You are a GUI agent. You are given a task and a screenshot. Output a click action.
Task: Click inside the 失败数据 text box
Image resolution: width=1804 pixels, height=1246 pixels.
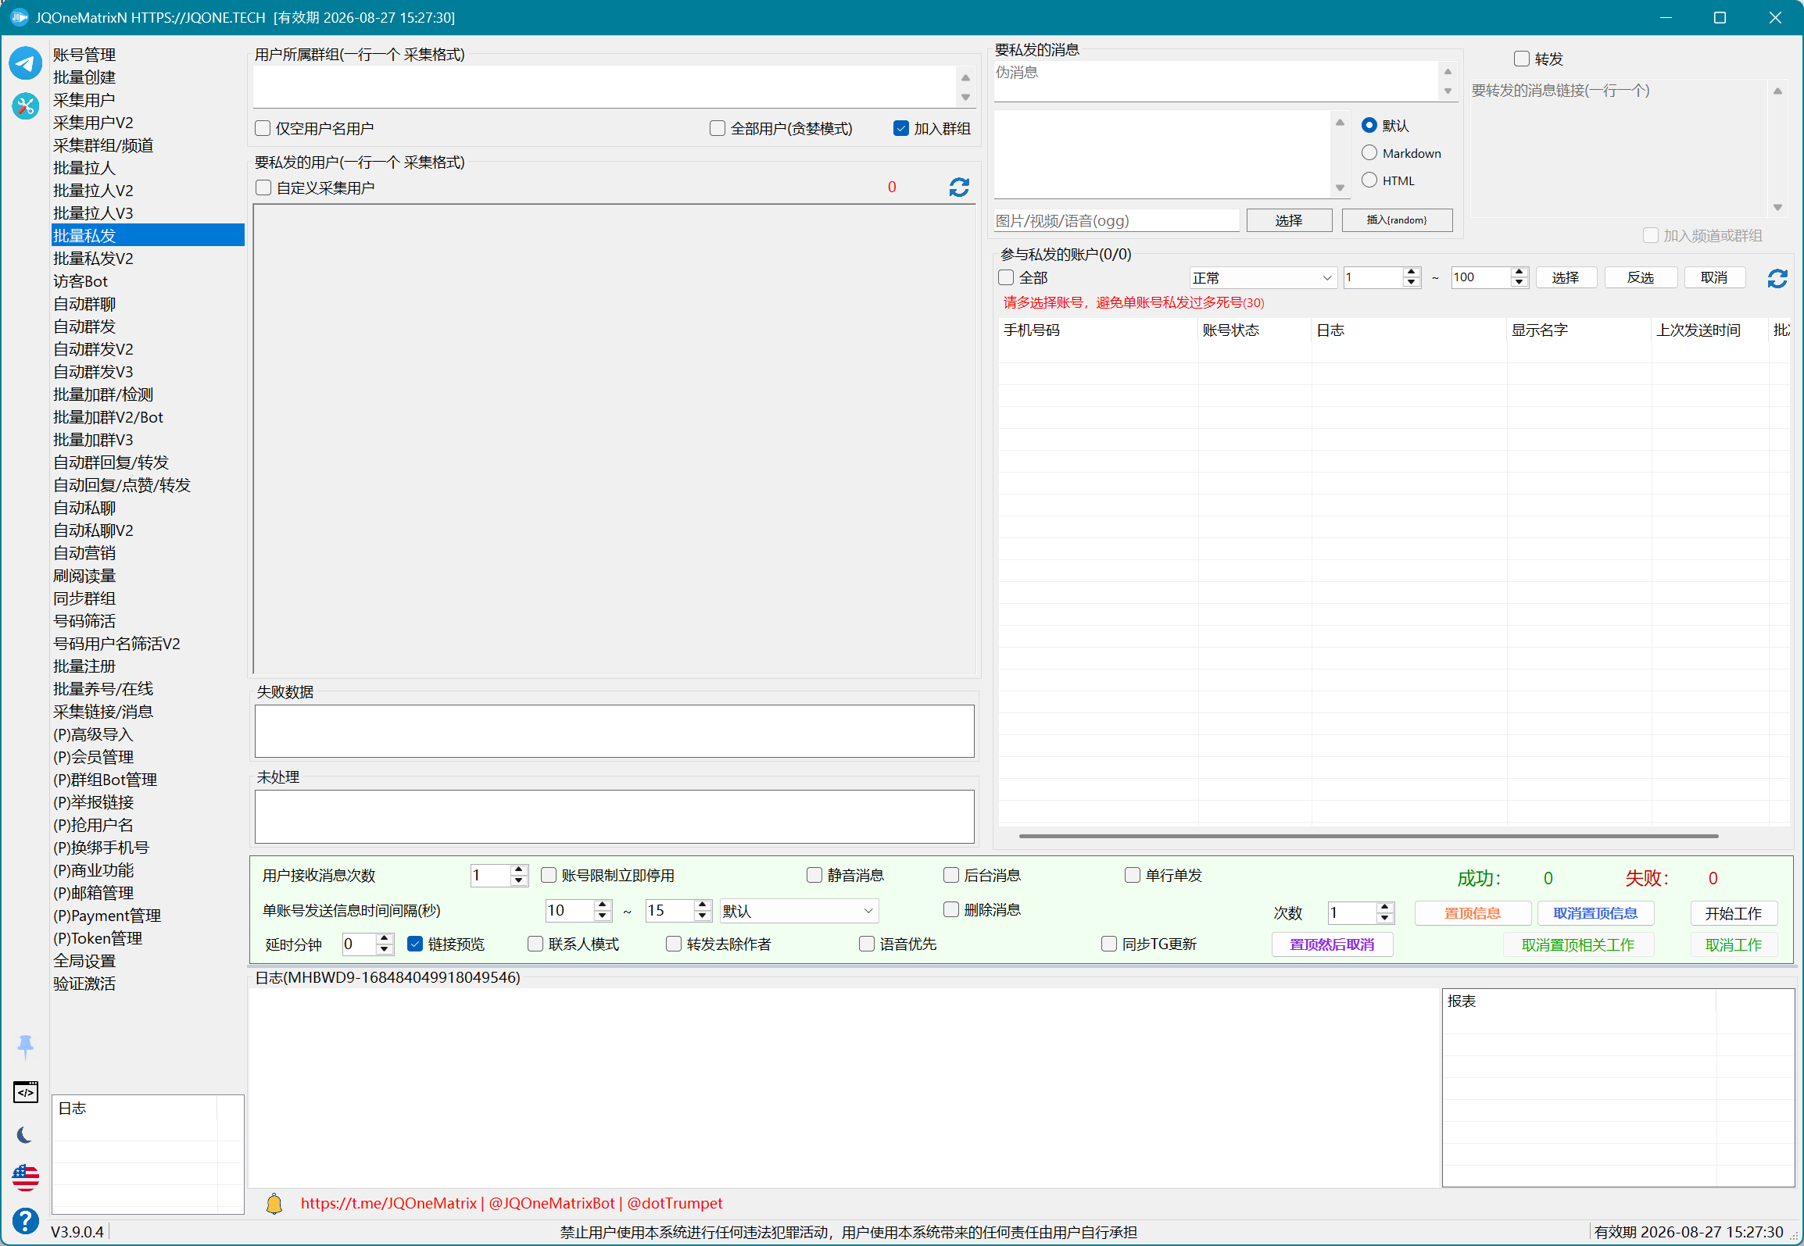(614, 731)
